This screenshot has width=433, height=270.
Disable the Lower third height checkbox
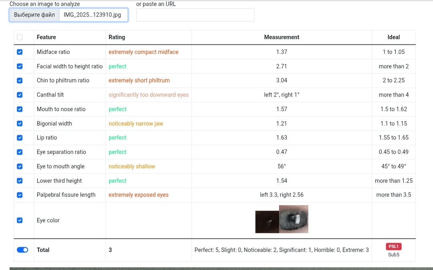tap(20, 181)
